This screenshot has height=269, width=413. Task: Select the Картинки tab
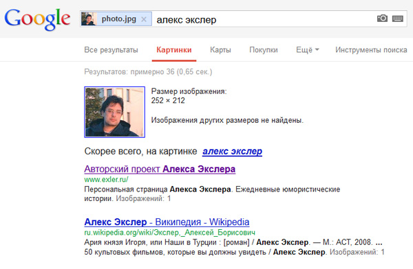pos(174,50)
